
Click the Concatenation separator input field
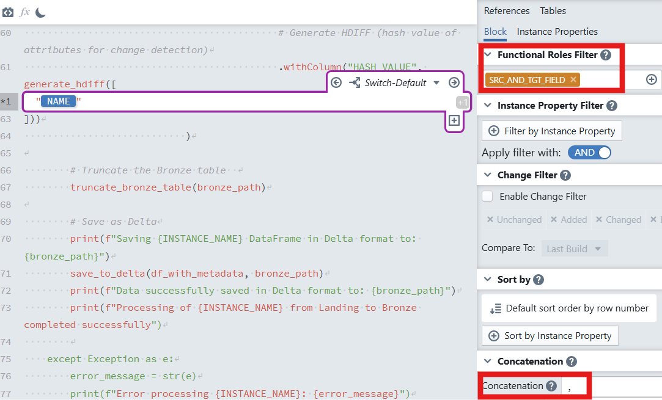click(x=611, y=386)
